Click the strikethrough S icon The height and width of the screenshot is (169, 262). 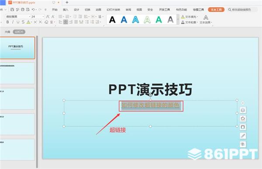(x=23, y=22)
